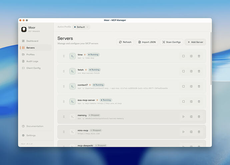230x165 pixels.
Task: Delete the exa-mcp-server entry
Action: click(x=199, y=101)
